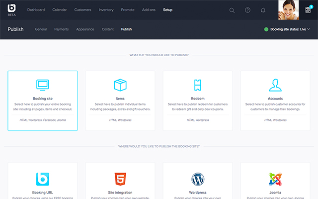Choose the Joomla option label
Screen dimensions: 318x199
(275, 193)
